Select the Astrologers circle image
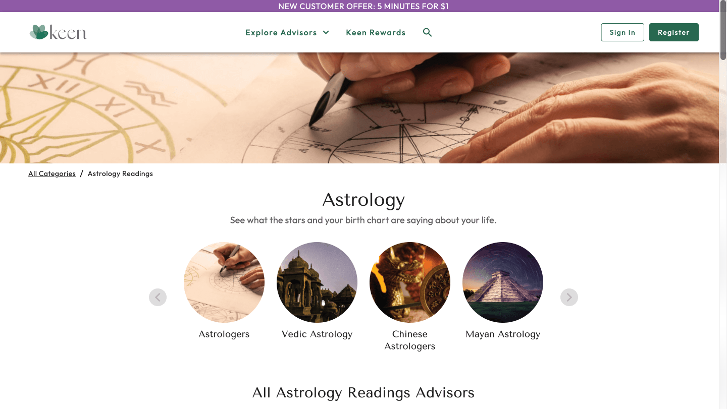This screenshot has height=409, width=727. 224,282
